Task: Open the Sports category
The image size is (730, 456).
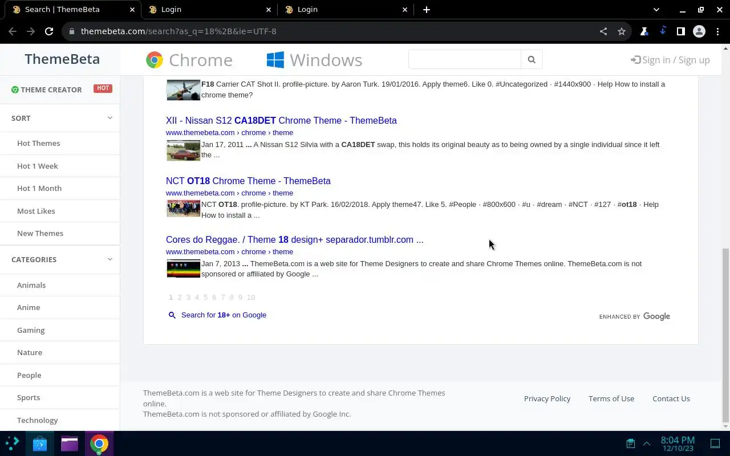Action: coord(29,397)
